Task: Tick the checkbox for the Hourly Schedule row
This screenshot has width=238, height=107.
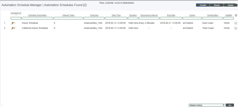Action: [236, 23]
